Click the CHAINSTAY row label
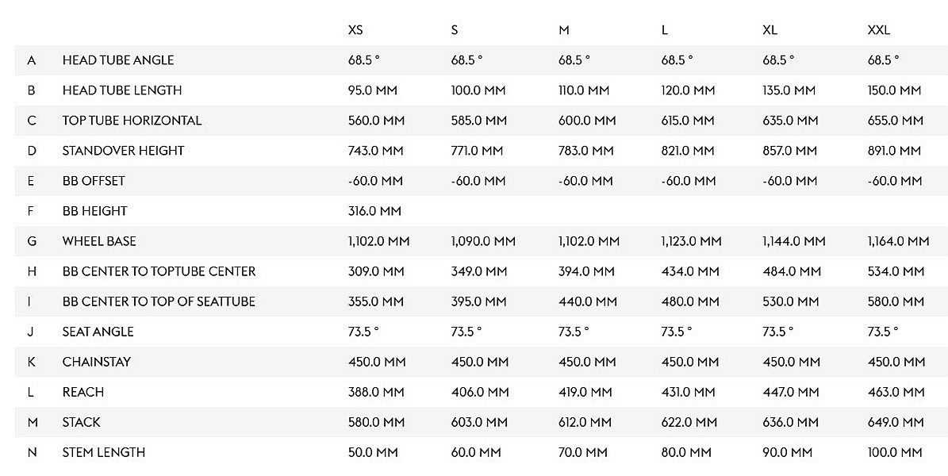This screenshot has width=948, height=476. coord(97,362)
